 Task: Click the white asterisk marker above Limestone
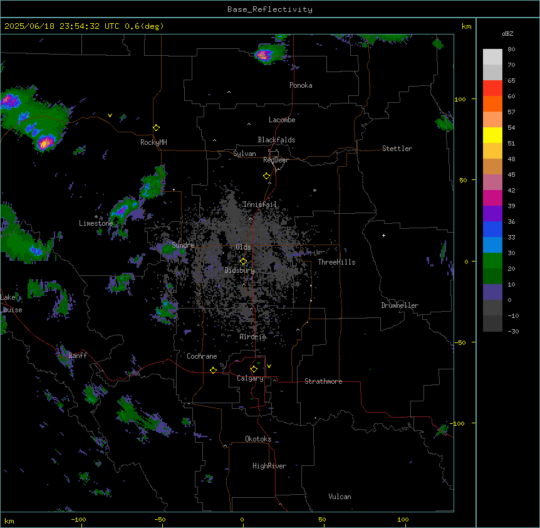tap(96, 217)
